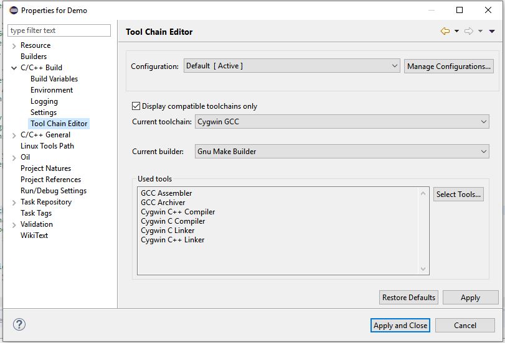This screenshot has height=343, width=505.
Task: Select Logging page
Action: click(x=44, y=101)
